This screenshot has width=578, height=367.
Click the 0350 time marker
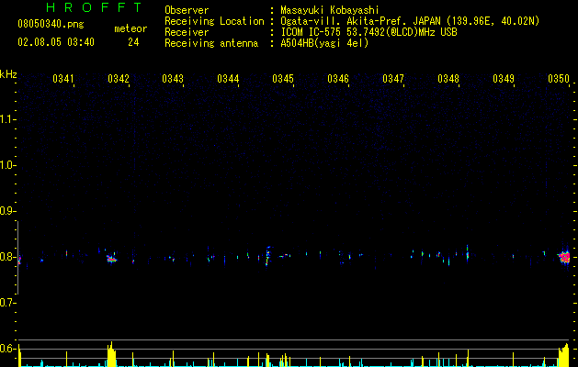tap(559, 79)
